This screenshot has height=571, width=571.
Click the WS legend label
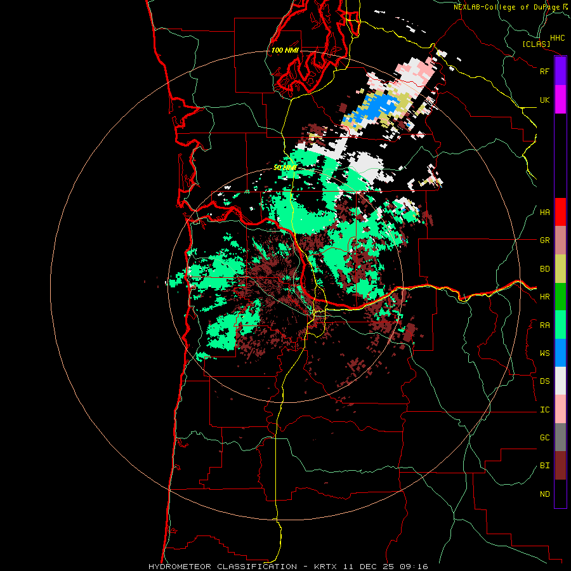pyautogui.click(x=544, y=353)
